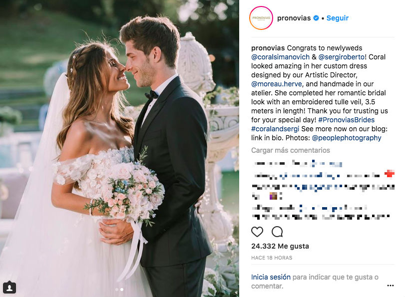Image resolution: width=405 pixels, height=297 pixels.
Task: Open the #PronoviasBrides hashtag
Action: pos(347,120)
